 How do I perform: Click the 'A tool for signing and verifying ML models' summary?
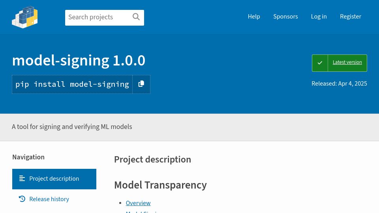click(72, 127)
